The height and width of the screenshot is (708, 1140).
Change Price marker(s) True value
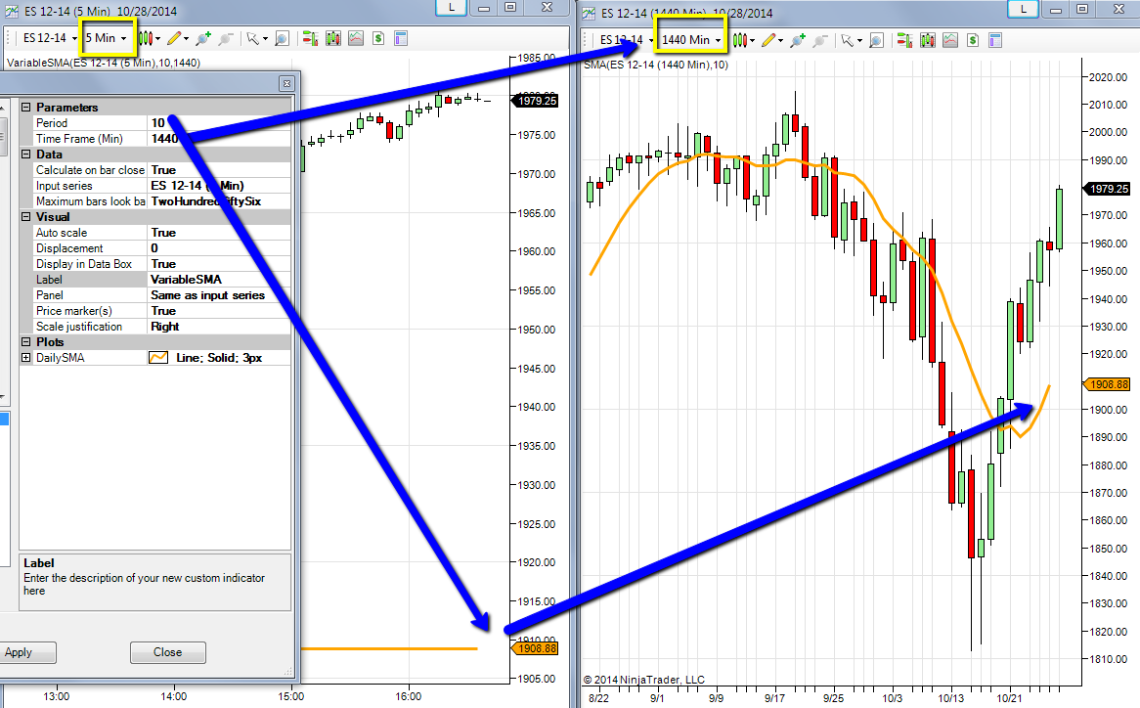coord(219,310)
